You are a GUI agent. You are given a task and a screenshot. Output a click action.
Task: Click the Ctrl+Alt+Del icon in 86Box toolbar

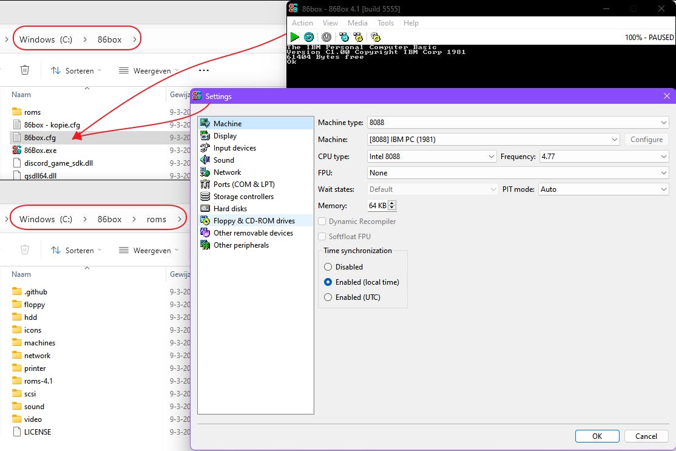click(x=343, y=37)
